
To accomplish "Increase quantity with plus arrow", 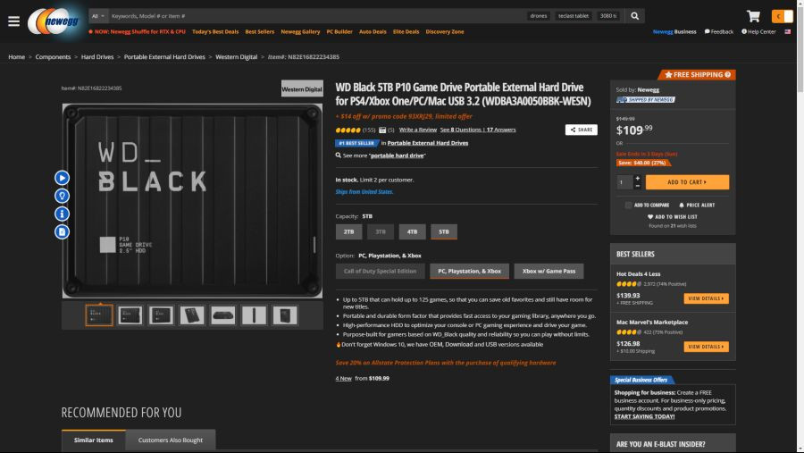I will [x=637, y=179].
